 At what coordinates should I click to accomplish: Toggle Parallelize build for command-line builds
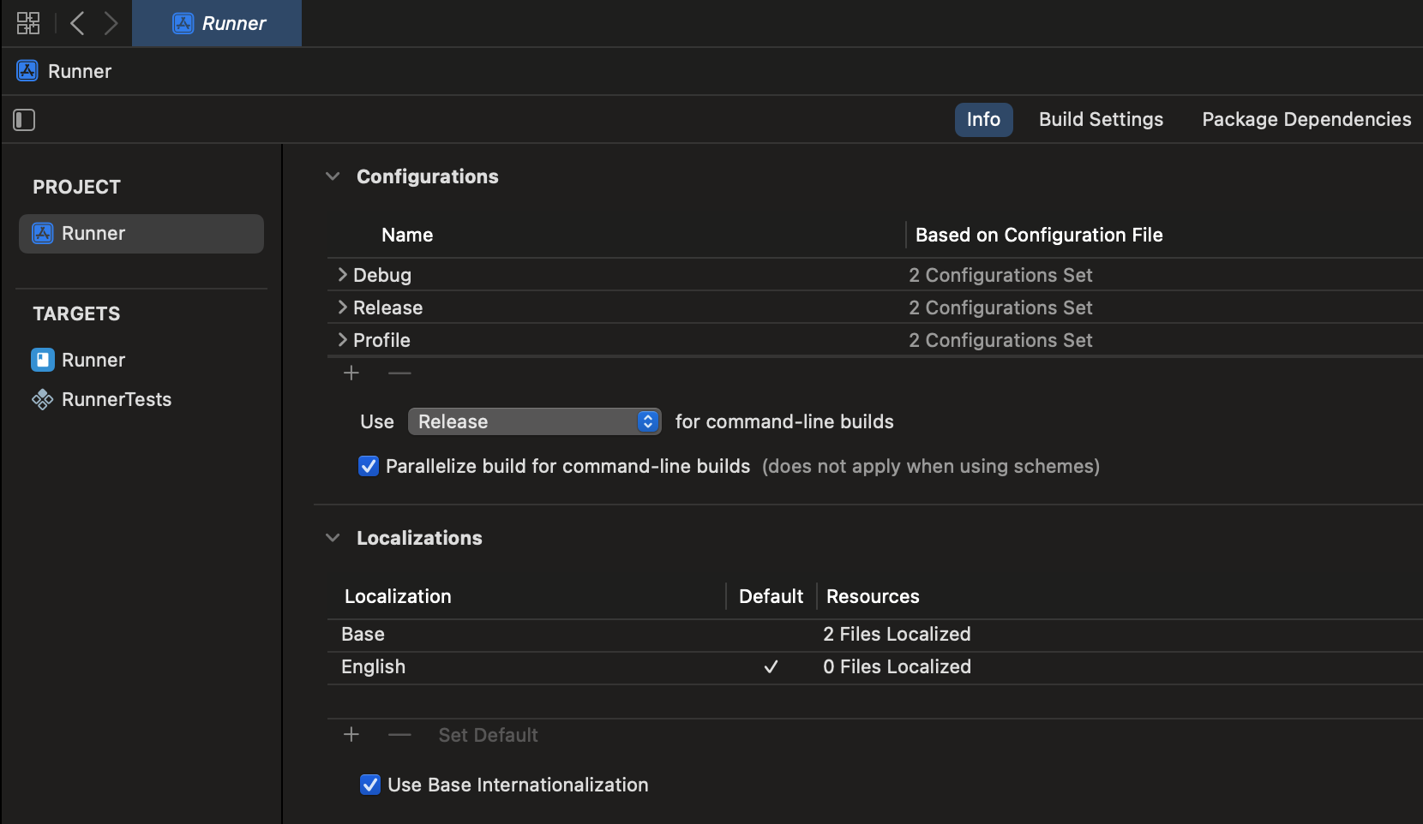(x=369, y=466)
